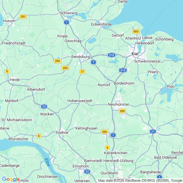Click the A210 highway shield near Kiel
The height and width of the screenshot is (183, 183).
(111, 55)
